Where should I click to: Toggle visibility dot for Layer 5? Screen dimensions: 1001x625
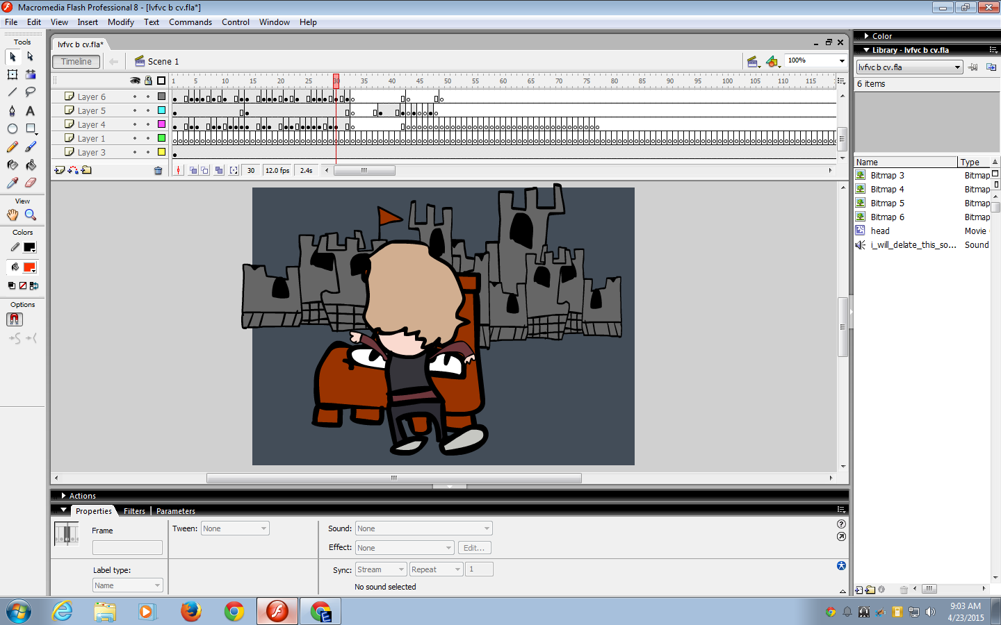(135, 110)
